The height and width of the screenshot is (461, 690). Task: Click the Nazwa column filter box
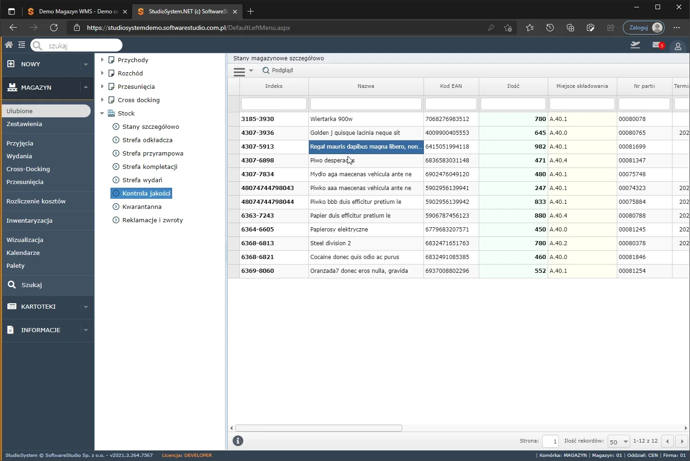pos(366,104)
